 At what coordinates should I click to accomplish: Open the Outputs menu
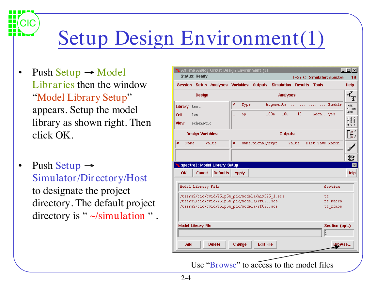(x=260, y=85)
